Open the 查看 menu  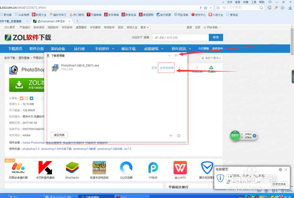pos(238,2)
